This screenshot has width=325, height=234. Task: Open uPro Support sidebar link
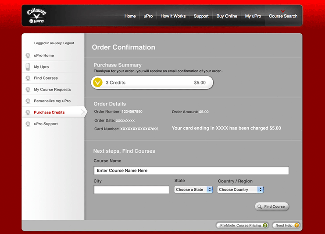tap(46, 124)
